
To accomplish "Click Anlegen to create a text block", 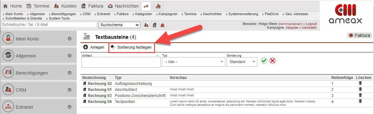I will coord(94,47).
